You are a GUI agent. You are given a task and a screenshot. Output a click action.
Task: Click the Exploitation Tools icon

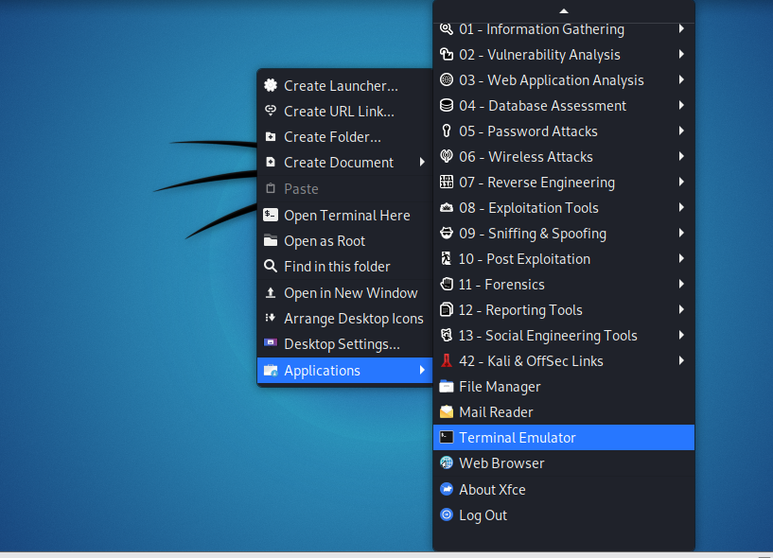click(447, 207)
